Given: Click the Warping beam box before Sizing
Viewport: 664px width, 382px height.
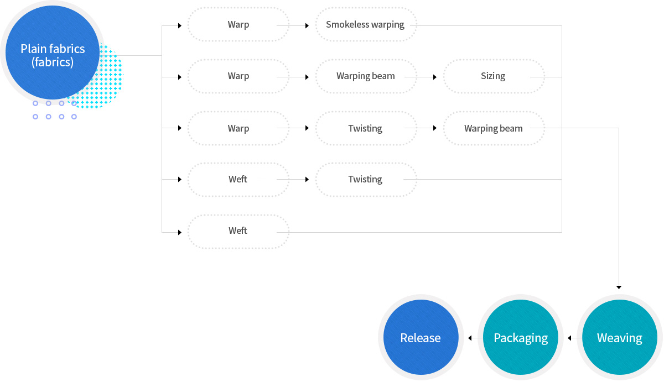Looking at the screenshot, I should point(365,76).
